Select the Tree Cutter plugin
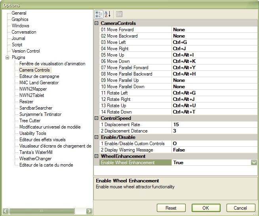 (30, 121)
